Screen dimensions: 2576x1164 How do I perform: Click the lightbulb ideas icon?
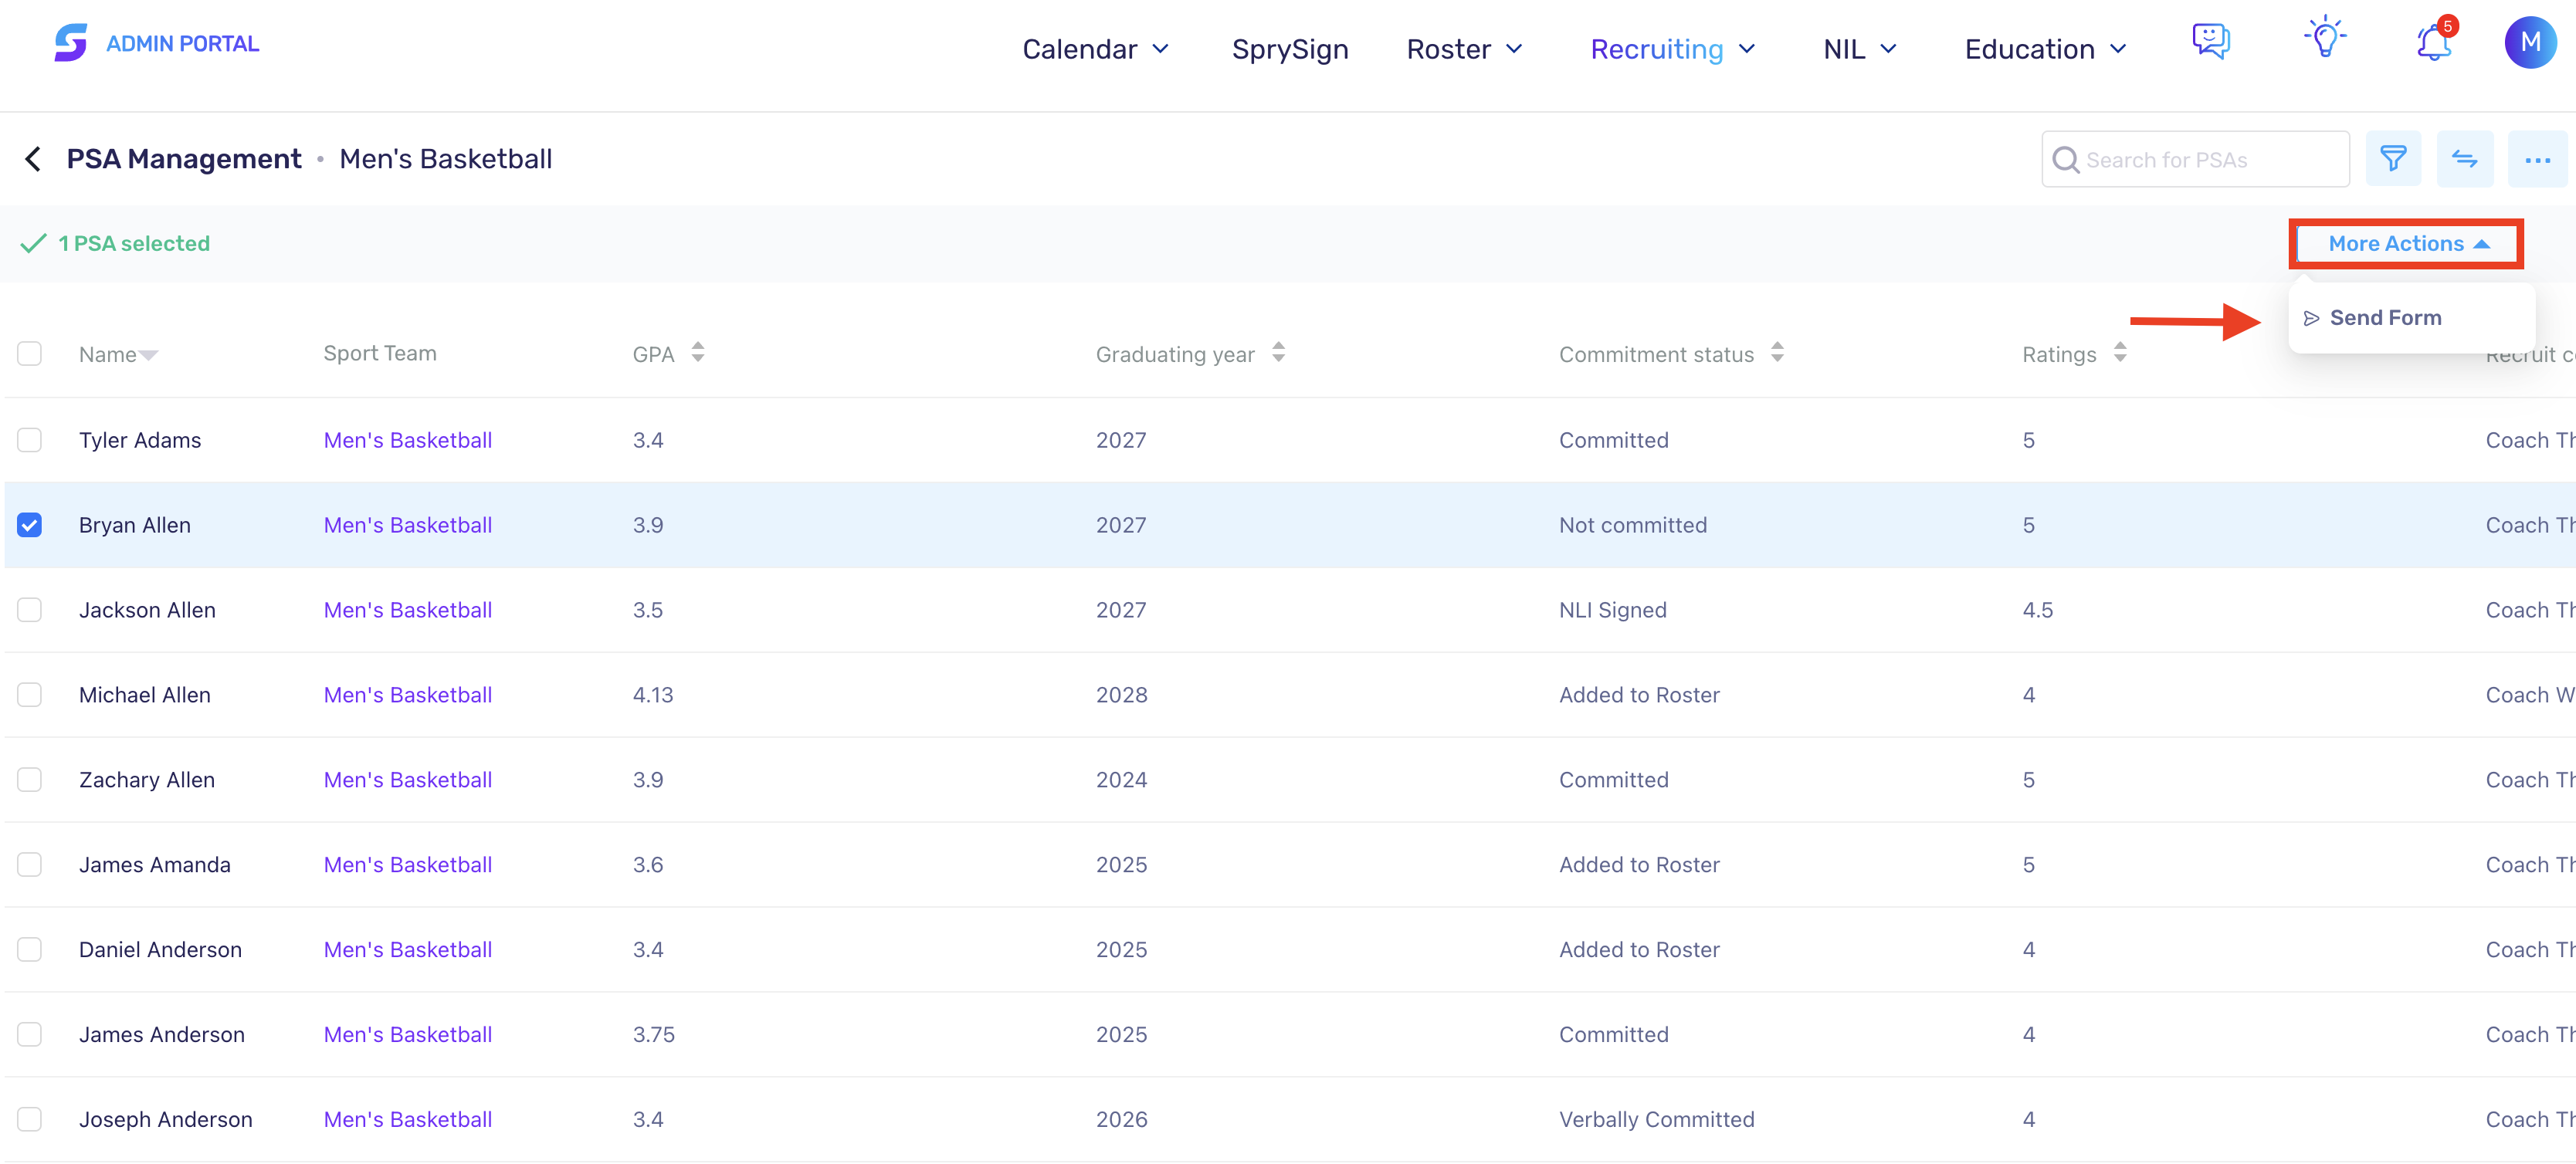(x=2325, y=38)
